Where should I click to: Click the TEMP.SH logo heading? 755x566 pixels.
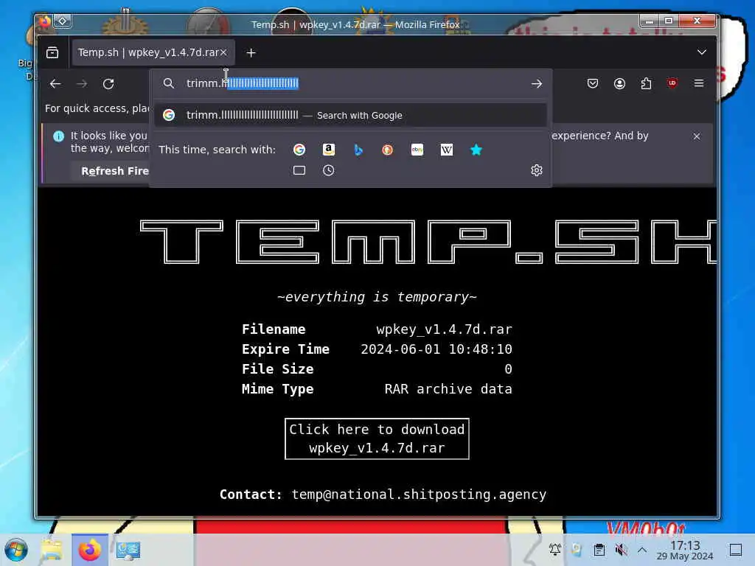click(428, 242)
